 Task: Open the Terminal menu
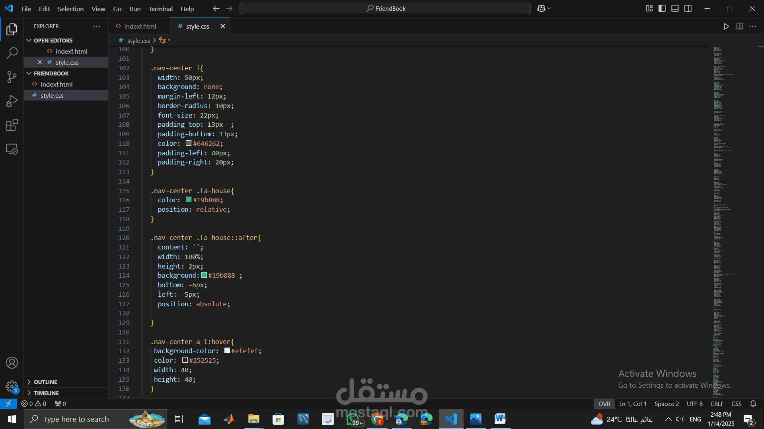[x=160, y=9]
